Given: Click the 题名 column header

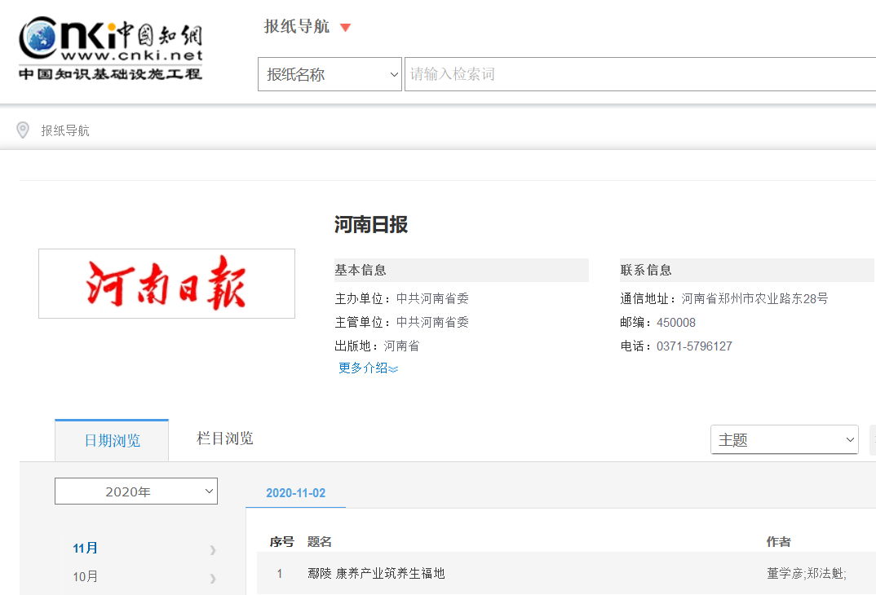Looking at the screenshot, I should [320, 541].
